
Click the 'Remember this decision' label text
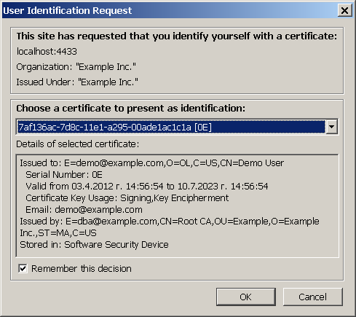pos(82,269)
